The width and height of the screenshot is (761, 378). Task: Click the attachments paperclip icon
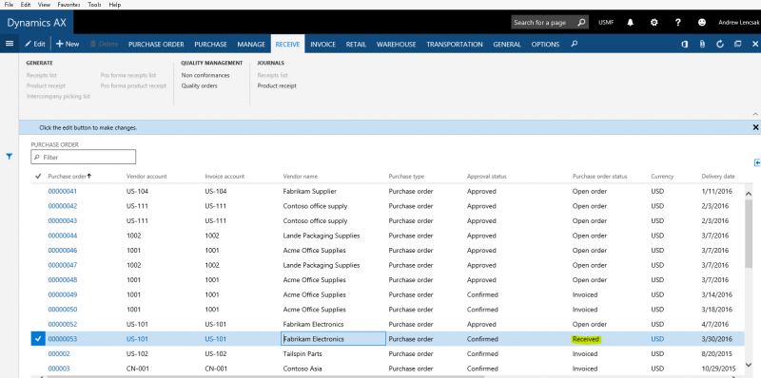tap(702, 44)
